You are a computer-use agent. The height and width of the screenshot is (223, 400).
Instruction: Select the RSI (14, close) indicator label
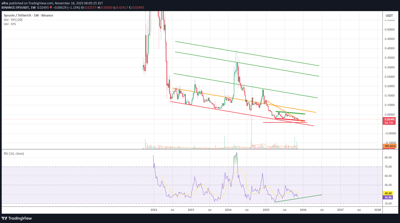[14, 154]
